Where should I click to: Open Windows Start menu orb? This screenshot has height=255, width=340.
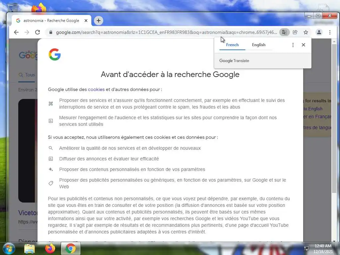coord(9,248)
